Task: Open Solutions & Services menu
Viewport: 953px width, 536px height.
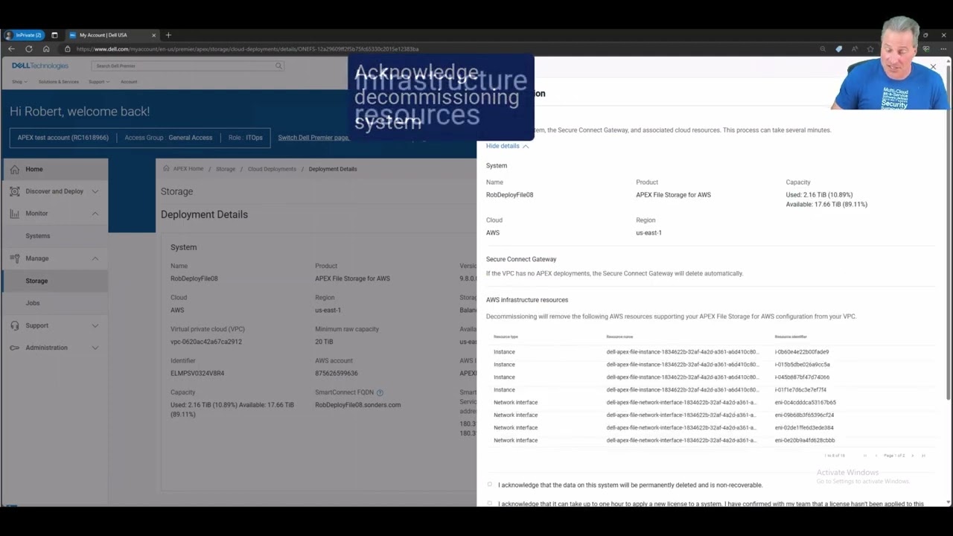Action: pos(58,82)
